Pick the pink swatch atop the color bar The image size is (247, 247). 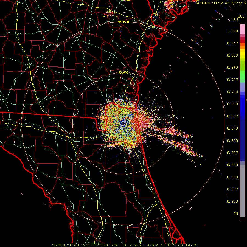tap(242, 29)
